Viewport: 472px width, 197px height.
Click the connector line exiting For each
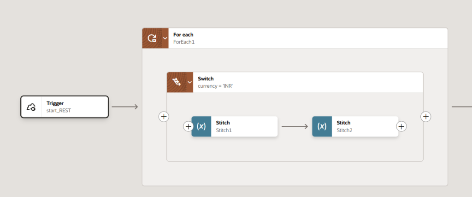click(461, 107)
